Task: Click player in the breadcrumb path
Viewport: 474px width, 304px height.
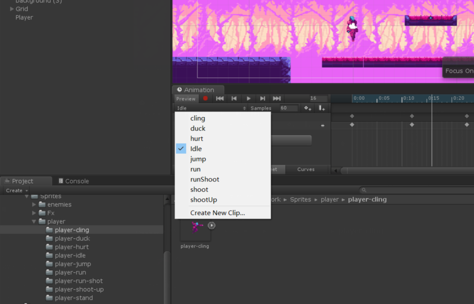Action: click(x=330, y=199)
